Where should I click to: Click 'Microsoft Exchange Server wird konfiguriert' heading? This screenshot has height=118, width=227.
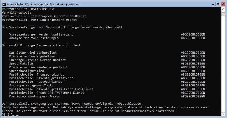tap(41, 45)
